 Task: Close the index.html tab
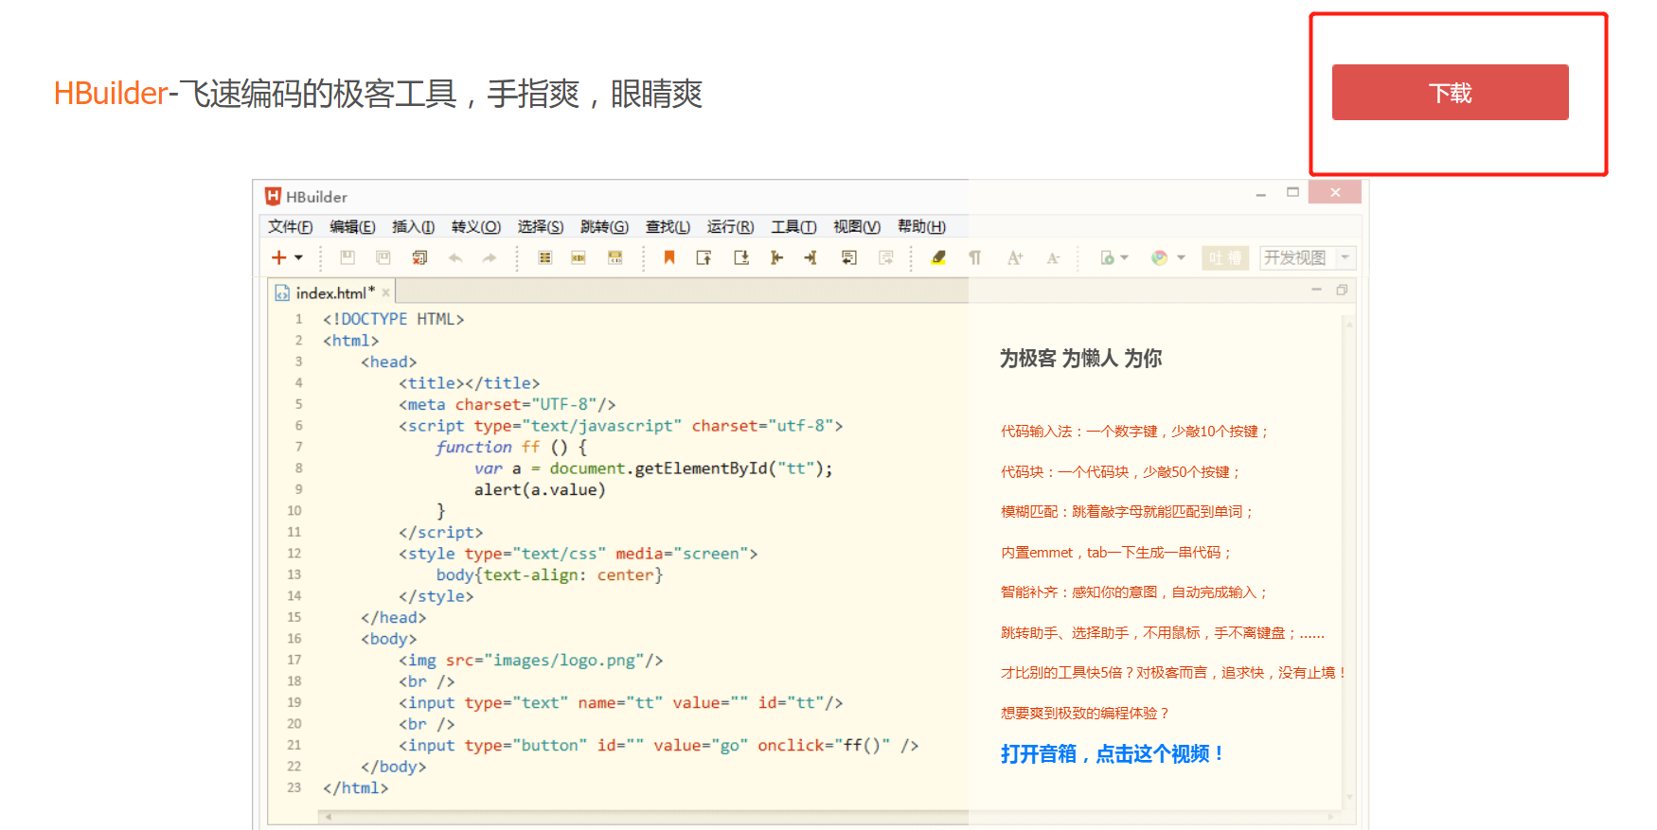(x=385, y=293)
